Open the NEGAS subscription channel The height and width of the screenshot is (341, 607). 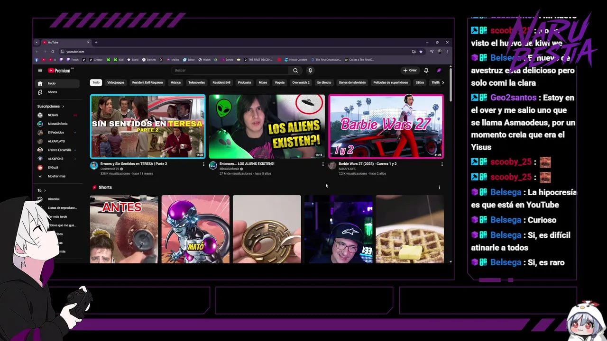[58, 115]
